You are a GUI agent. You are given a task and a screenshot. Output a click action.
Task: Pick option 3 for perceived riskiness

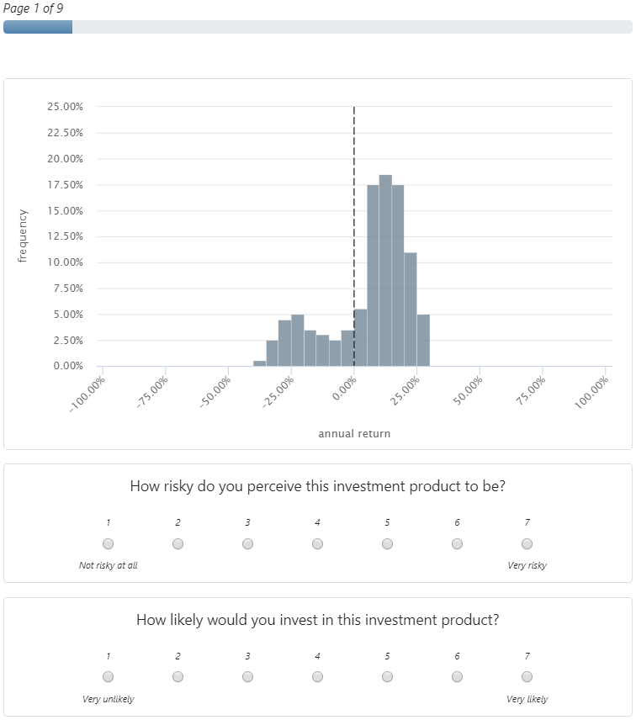247,544
